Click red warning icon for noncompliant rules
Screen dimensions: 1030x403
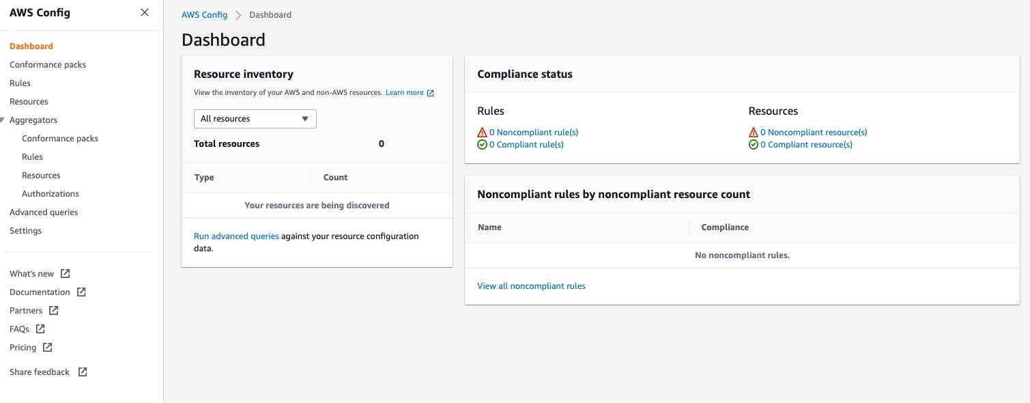[483, 133]
